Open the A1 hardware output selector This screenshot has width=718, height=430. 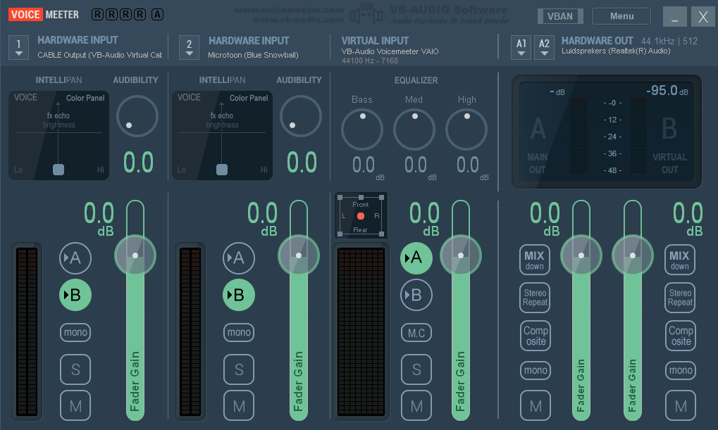tap(521, 48)
